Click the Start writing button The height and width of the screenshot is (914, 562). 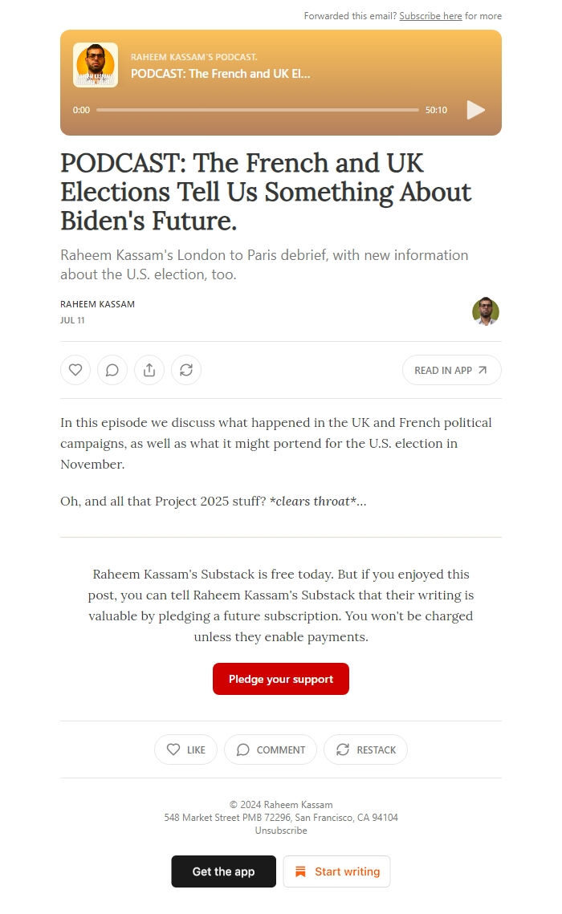coord(336,871)
